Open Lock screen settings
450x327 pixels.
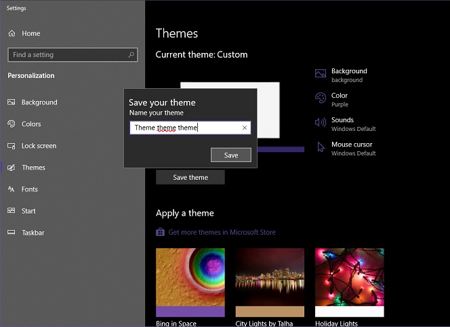click(x=39, y=146)
